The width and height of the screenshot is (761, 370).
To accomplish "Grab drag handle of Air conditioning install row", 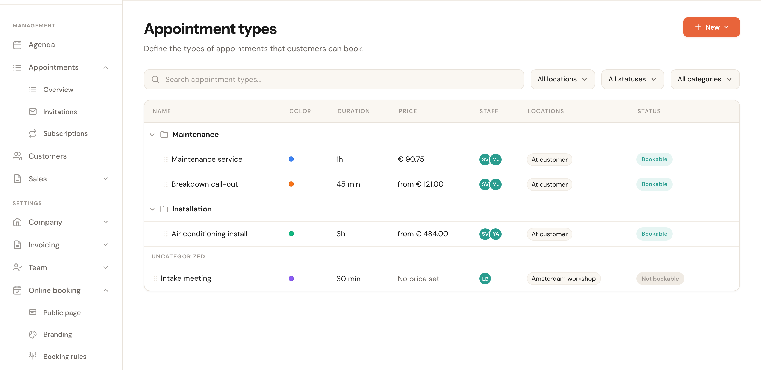I will [166, 234].
